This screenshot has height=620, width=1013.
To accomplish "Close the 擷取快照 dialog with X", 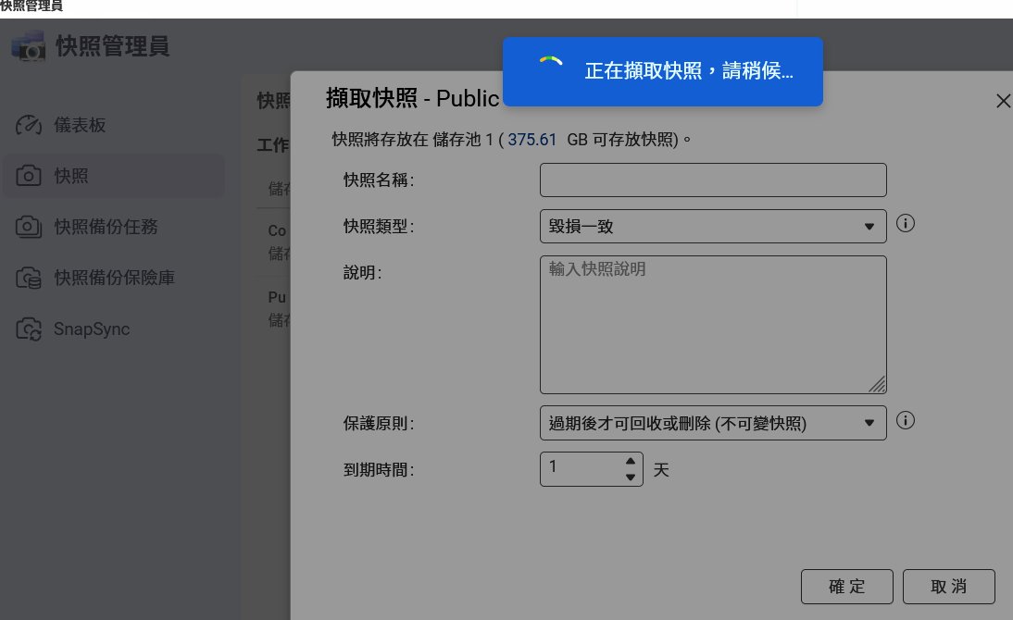I will pos(1002,101).
